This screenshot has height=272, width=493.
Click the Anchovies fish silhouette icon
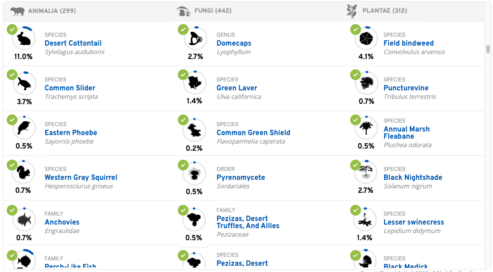(x=24, y=220)
